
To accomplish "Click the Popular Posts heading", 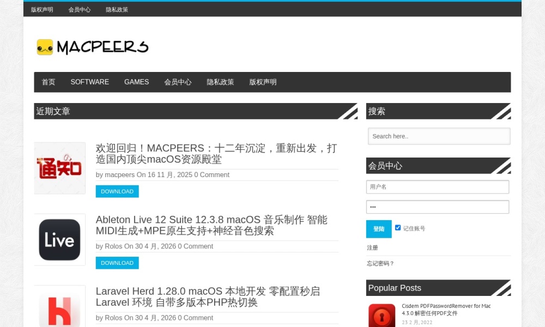I will point(395,288).
